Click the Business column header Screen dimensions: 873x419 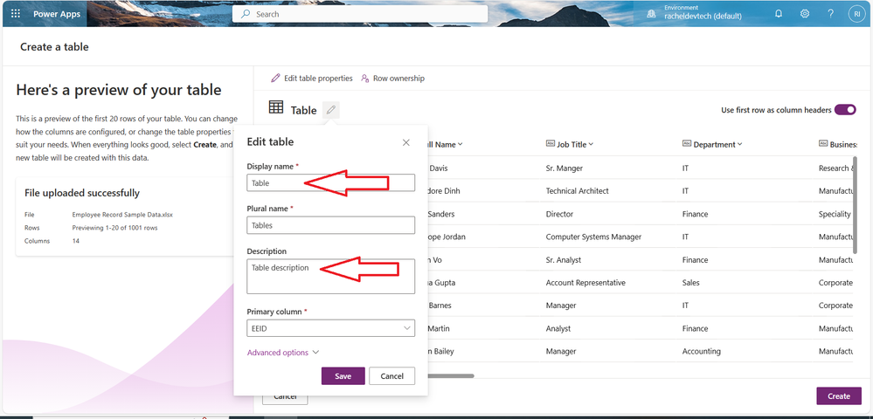point(837,144)
